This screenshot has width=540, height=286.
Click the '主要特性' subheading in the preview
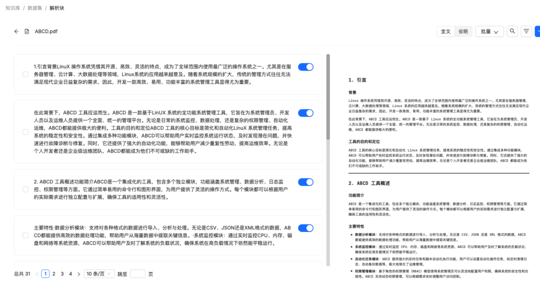(356, 226)
